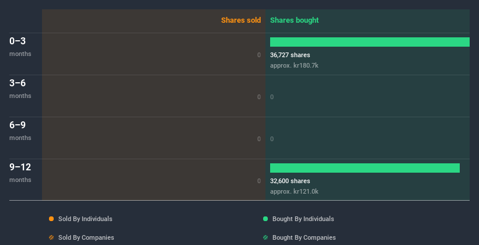Screen dimensions: 479x245
Task: Click the 0–3 months row label
Action: pos(20,47)
